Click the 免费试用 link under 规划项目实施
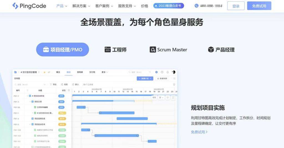This screenshot has width=284, height=148. point(199,132)
